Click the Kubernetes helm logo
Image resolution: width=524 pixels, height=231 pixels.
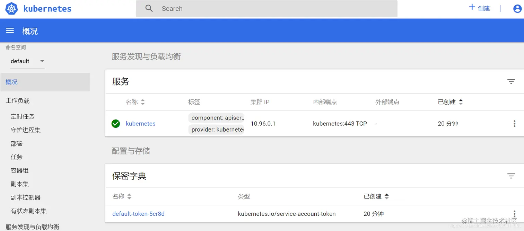click(11, 9)
